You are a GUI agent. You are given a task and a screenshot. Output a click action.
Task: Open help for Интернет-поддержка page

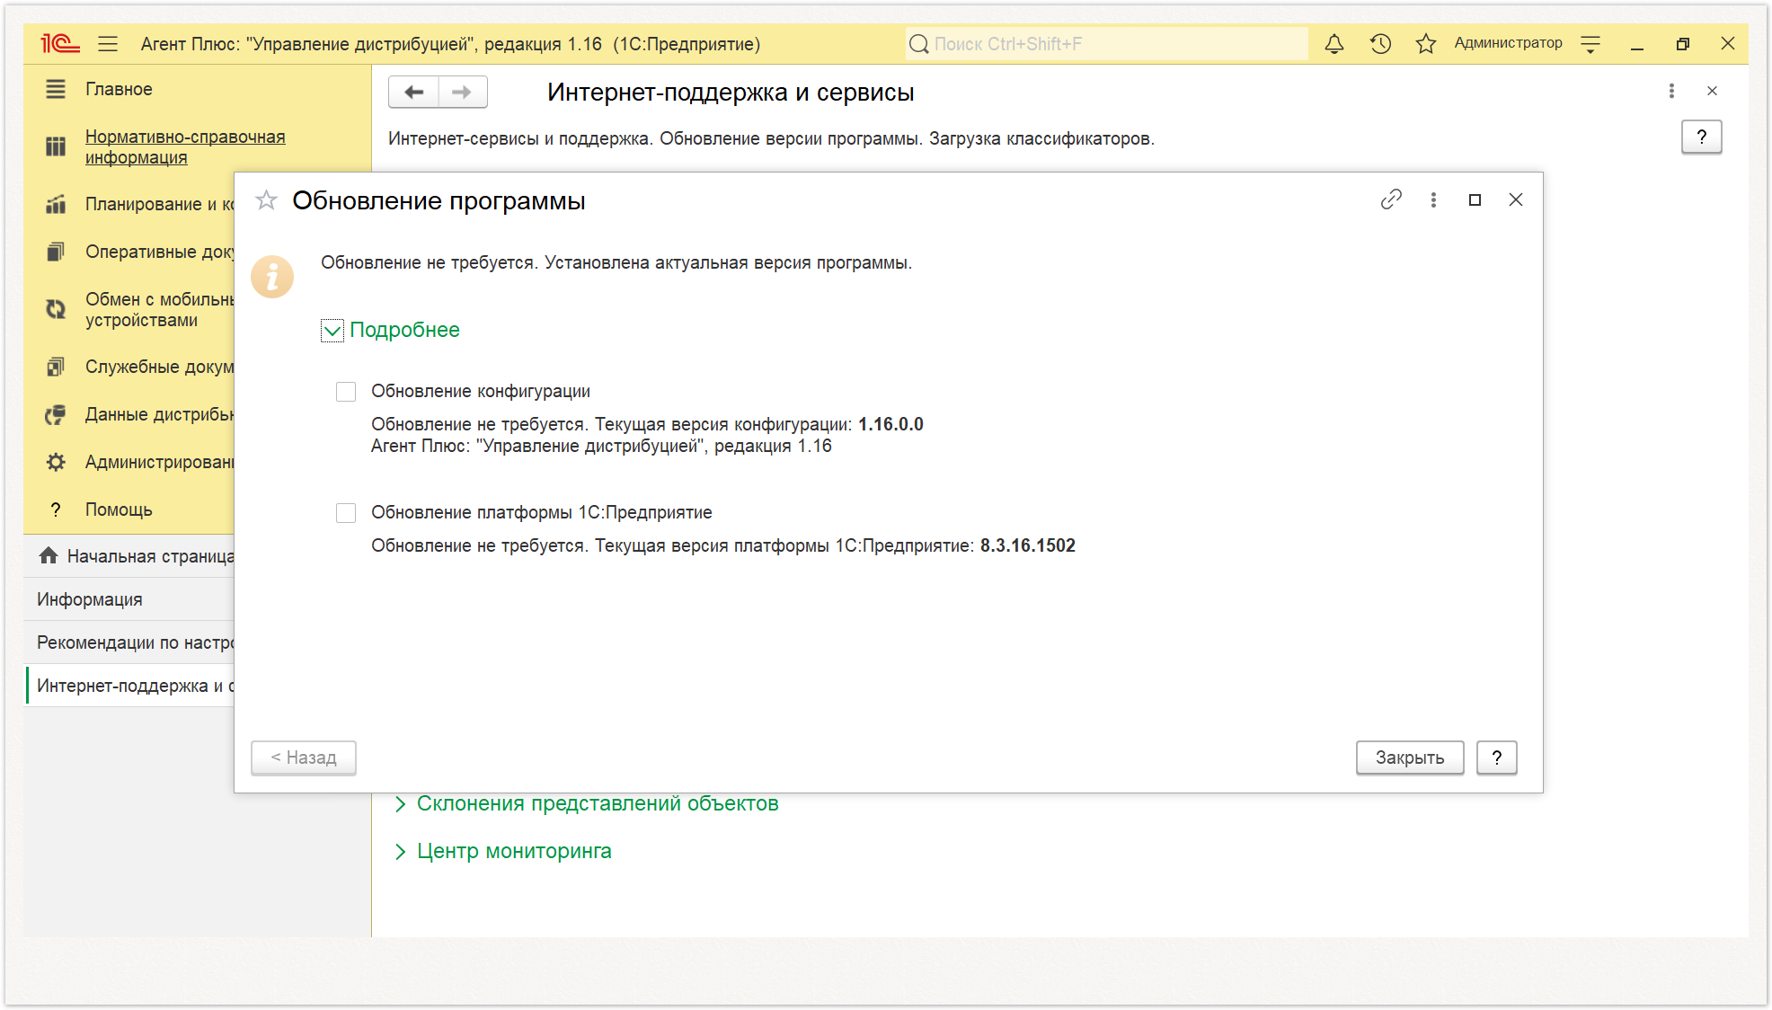tap(1701, 137)
